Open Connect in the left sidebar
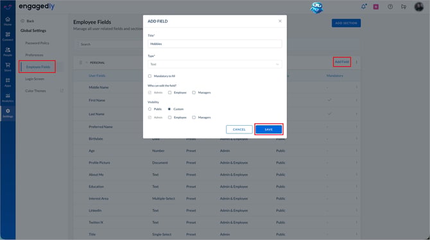This screenshot has width=430, height=240. (x=8, y=37)
